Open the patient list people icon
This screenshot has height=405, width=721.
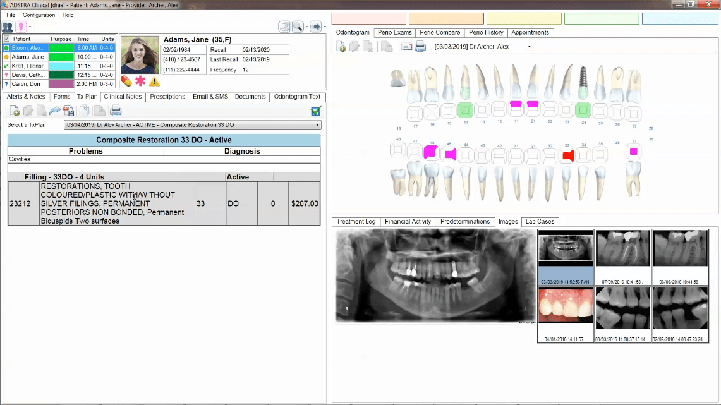point(8,27)
